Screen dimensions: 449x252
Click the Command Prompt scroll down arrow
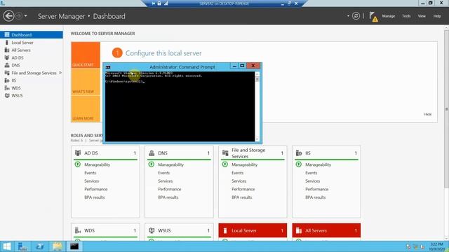coord(257,139)
